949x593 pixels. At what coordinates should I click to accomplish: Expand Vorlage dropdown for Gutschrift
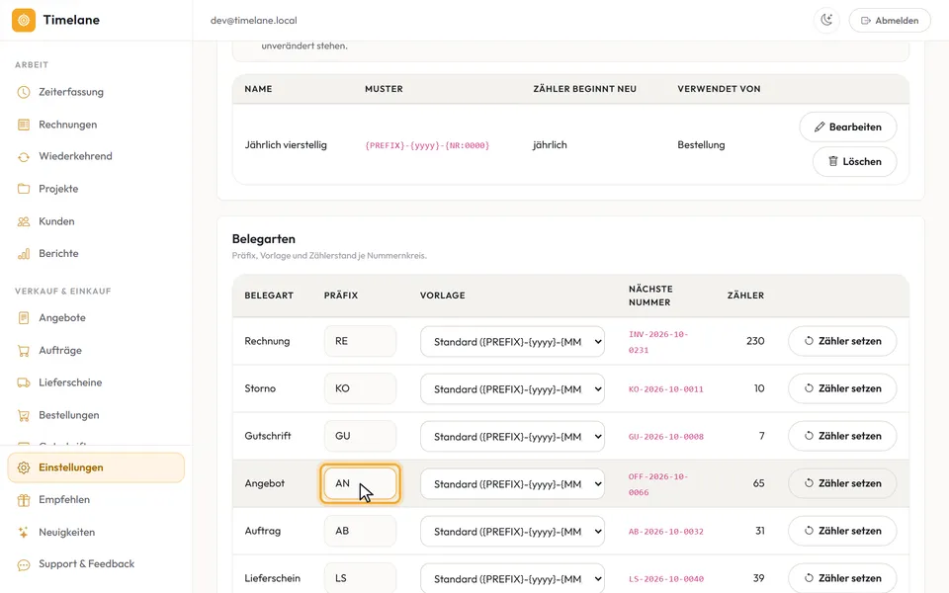pyautogui.click(x=512, y=436)
